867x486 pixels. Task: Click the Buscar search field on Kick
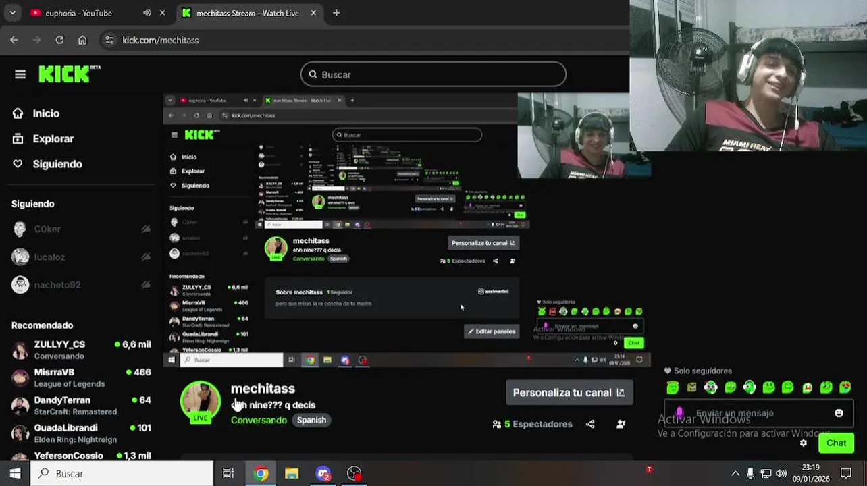433,74
